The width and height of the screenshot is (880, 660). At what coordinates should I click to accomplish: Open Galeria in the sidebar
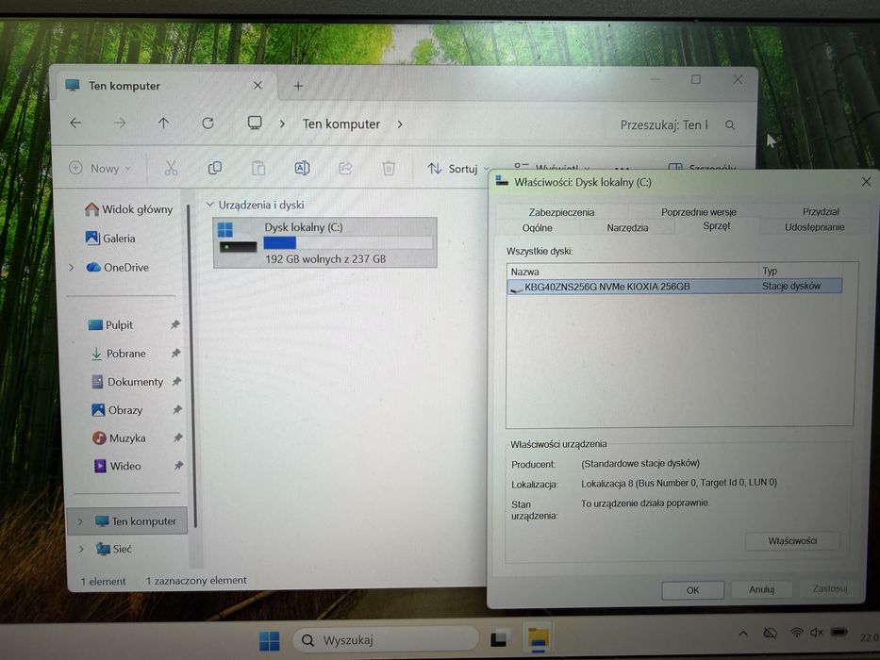110,238
